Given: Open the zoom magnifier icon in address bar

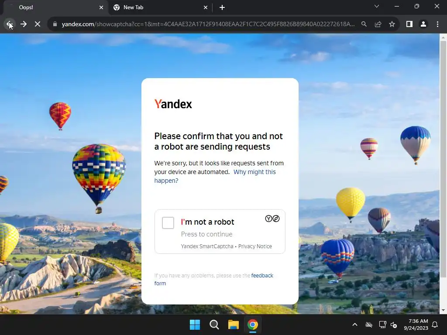Looking at the screenshot, I should pyautogui.click(x=364, y=24).
